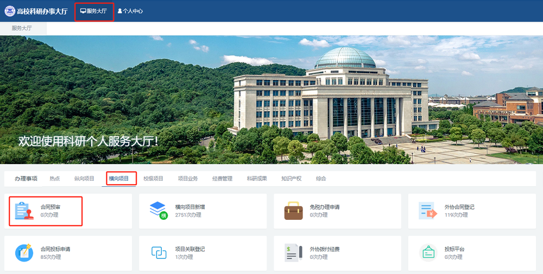Screen dimensions: 543x274
Task: Open the 横向项目新增 layered stack icon
Action: click(x=159, y=211)
